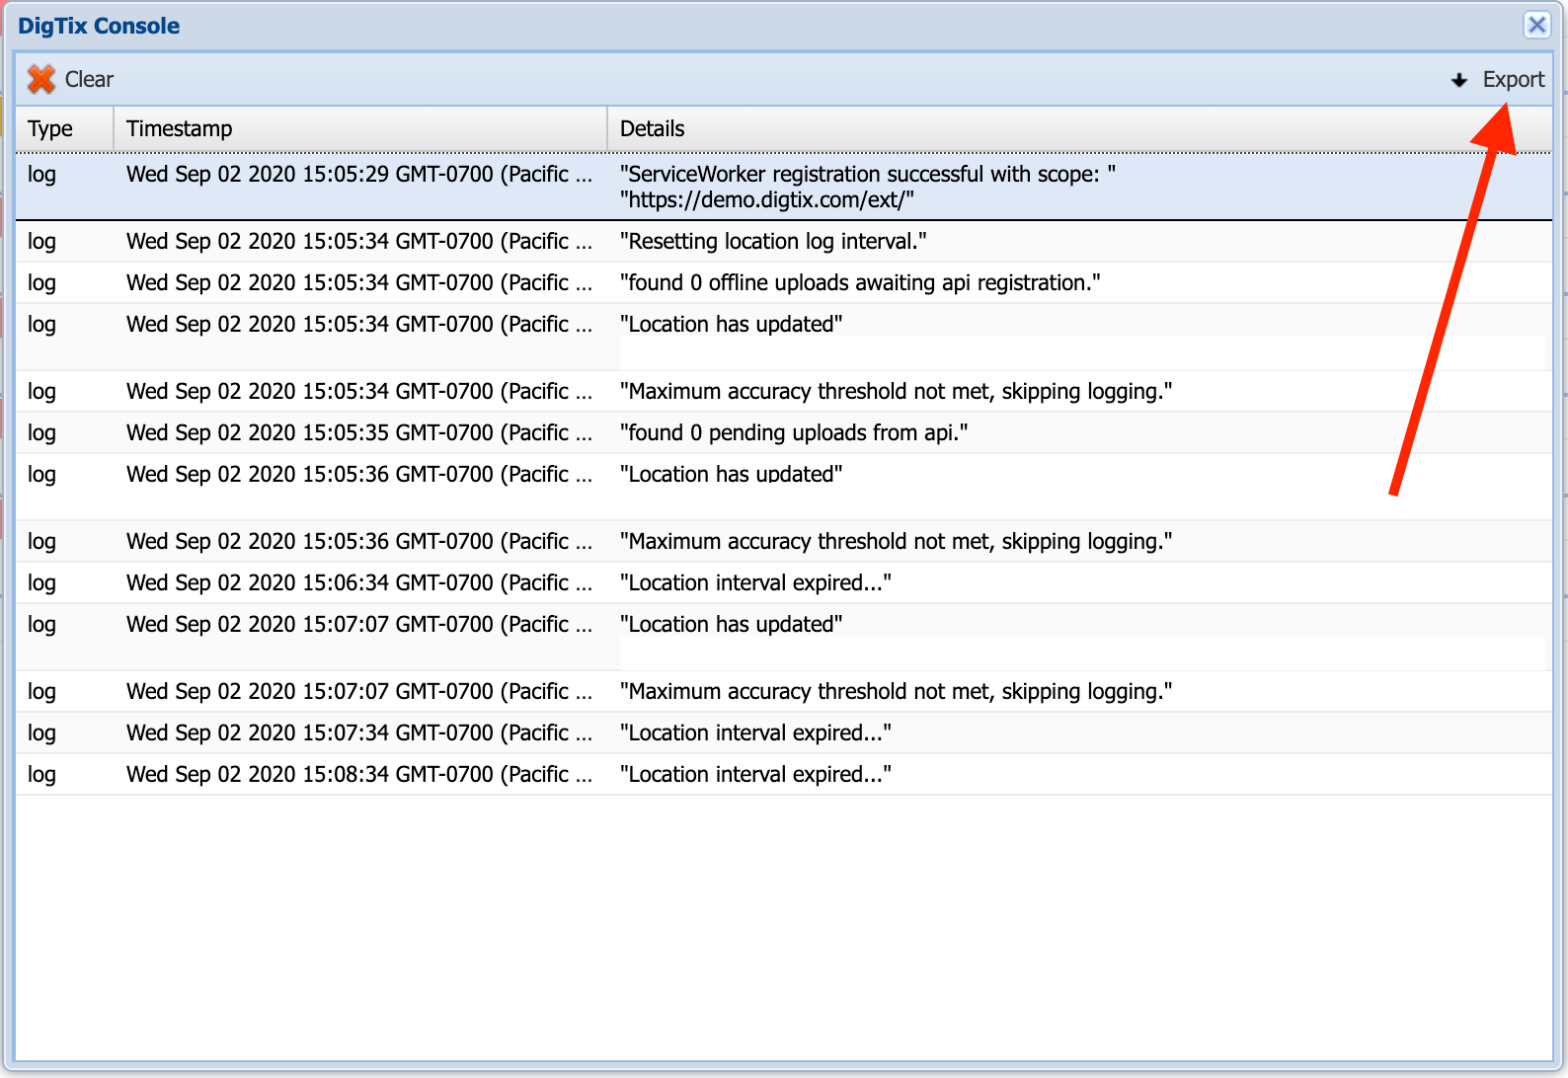1568x1078 pixels.
Task: Click the DigTix Console title text
Action: pyautogui.click(x=99, y=26)
